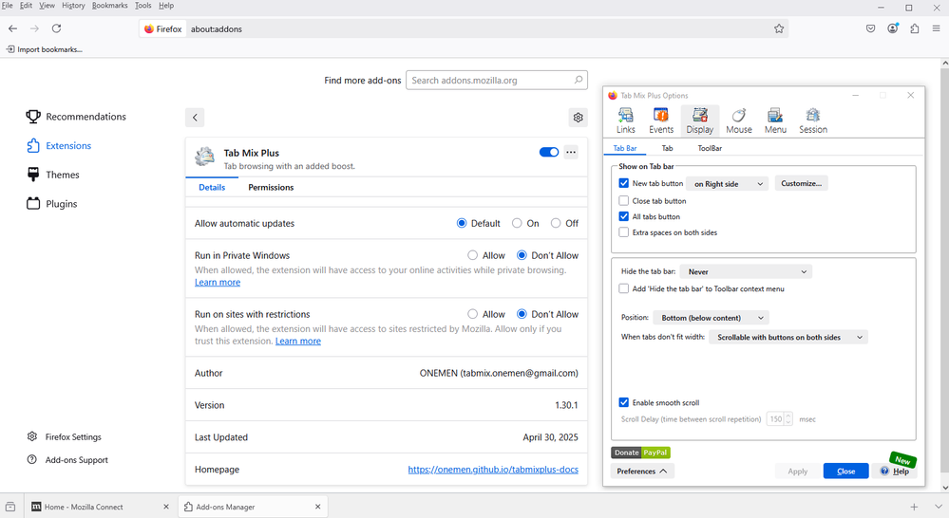The image size is (949, 518).
Task: Open the new tab button side dropdown
Action: (729, 184)
